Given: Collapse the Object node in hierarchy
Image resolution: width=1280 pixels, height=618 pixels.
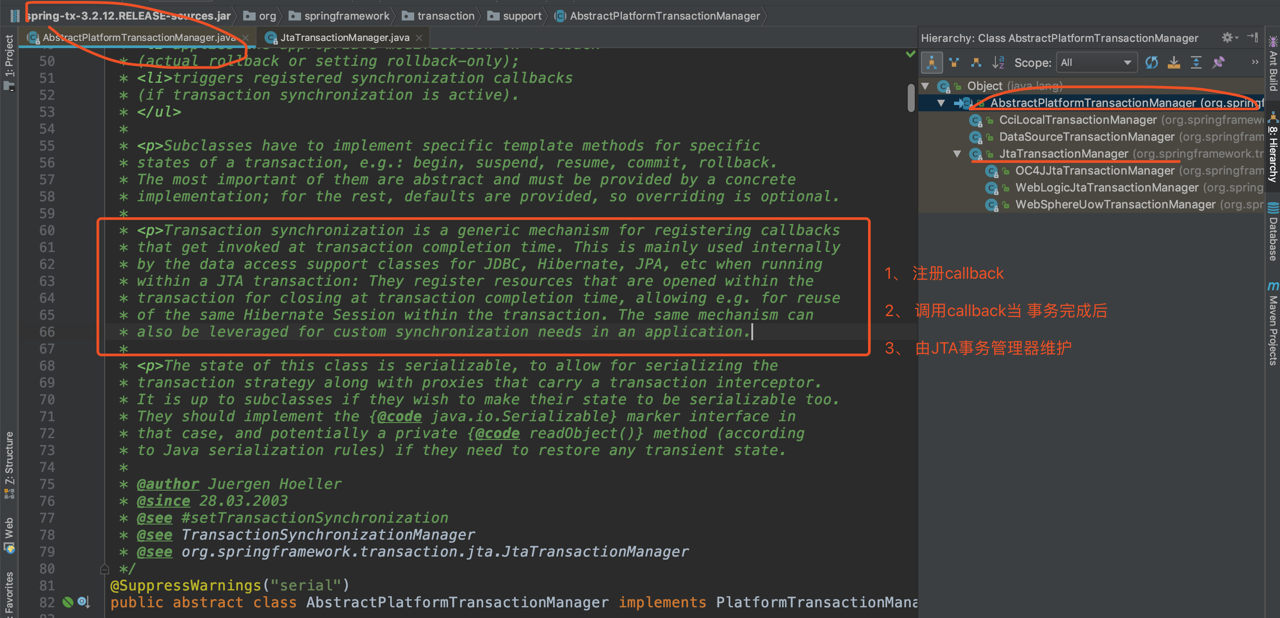Looking at the screenshot, I should pyautogui.click(x=925, y=86).
